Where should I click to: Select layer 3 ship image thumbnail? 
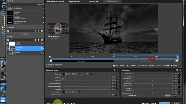(x=10, y=53)
